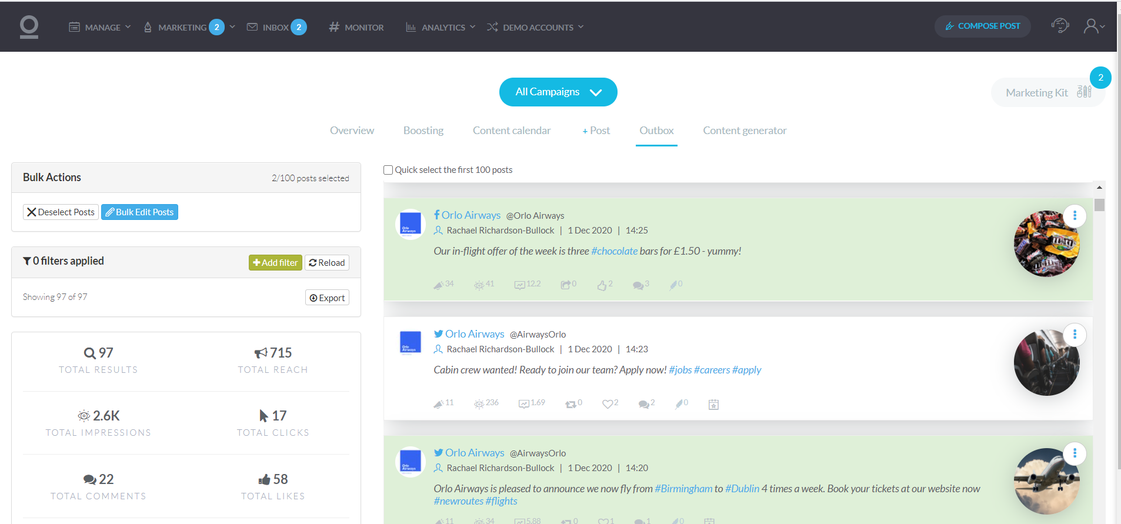The height and width of the screenshot is (524, 1121).
Task: Click comments icon showing 3
Action: click(x=638, y=285)
